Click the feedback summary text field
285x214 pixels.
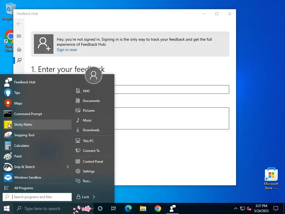pyautogui.click(x=172, y=89)
